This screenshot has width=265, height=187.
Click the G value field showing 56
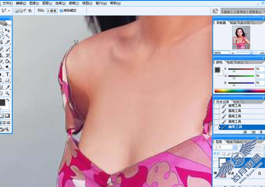click(x=260, y=76)
